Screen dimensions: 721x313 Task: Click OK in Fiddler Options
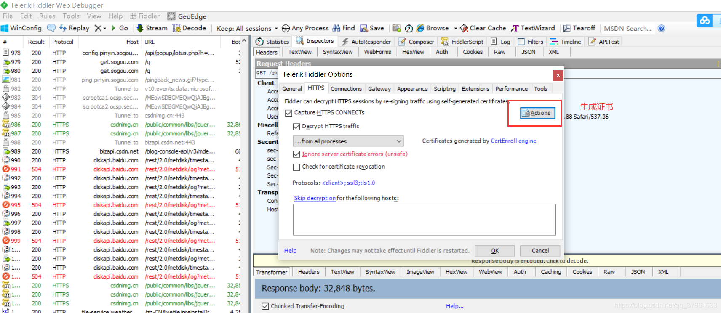495,251
